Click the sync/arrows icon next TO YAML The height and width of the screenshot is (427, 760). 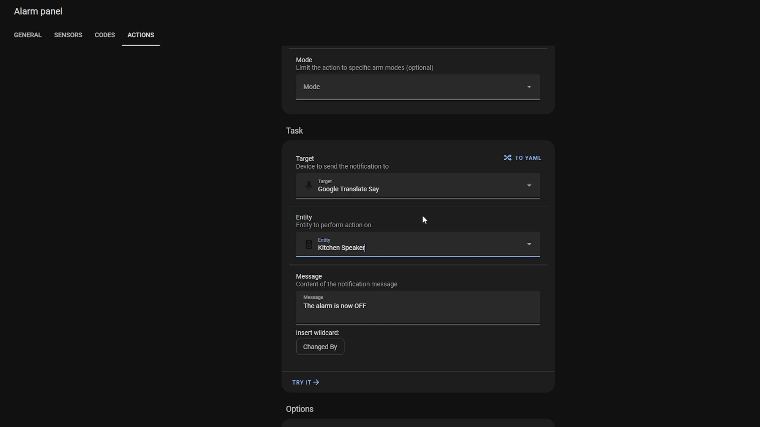(508, 158)
